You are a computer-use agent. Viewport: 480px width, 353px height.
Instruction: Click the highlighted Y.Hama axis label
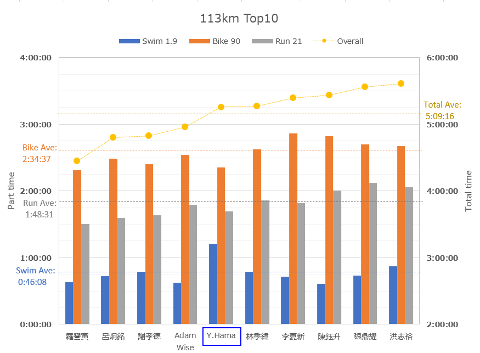coord(221,336)
